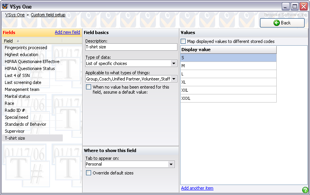Click the green help icon at bottom right
Image resolution: width=310 pixels, height=195 pixels.
click(305, 190)
